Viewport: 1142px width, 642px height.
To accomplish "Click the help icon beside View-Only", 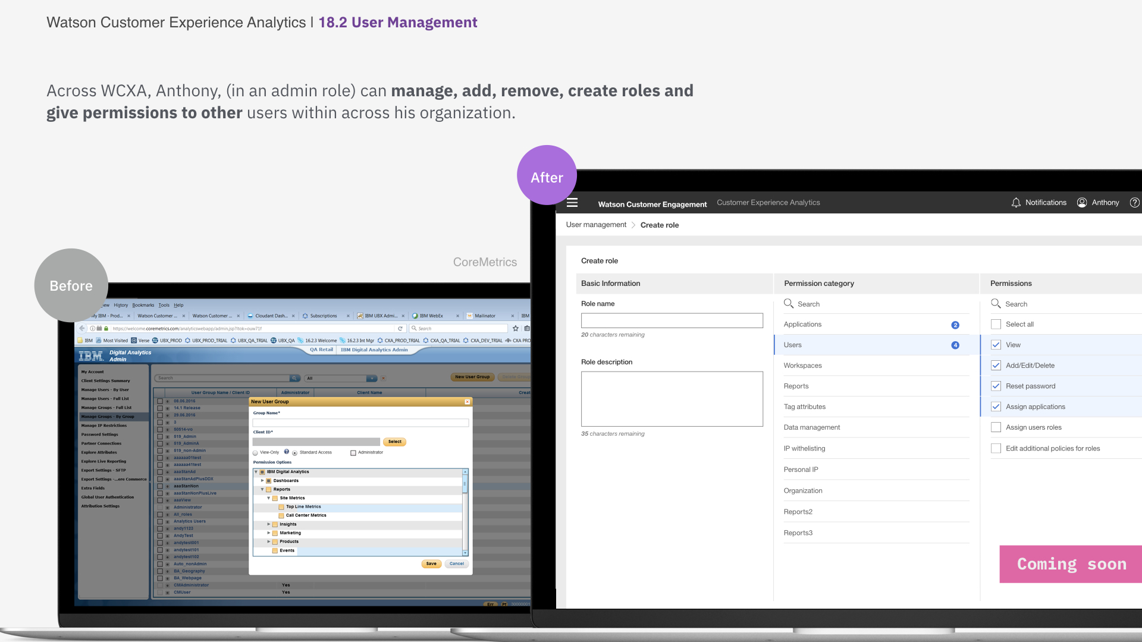I will coord(286,452).
